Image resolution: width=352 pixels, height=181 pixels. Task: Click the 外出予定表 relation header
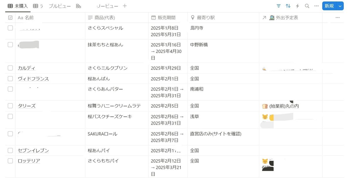click(x=280, y=18)
